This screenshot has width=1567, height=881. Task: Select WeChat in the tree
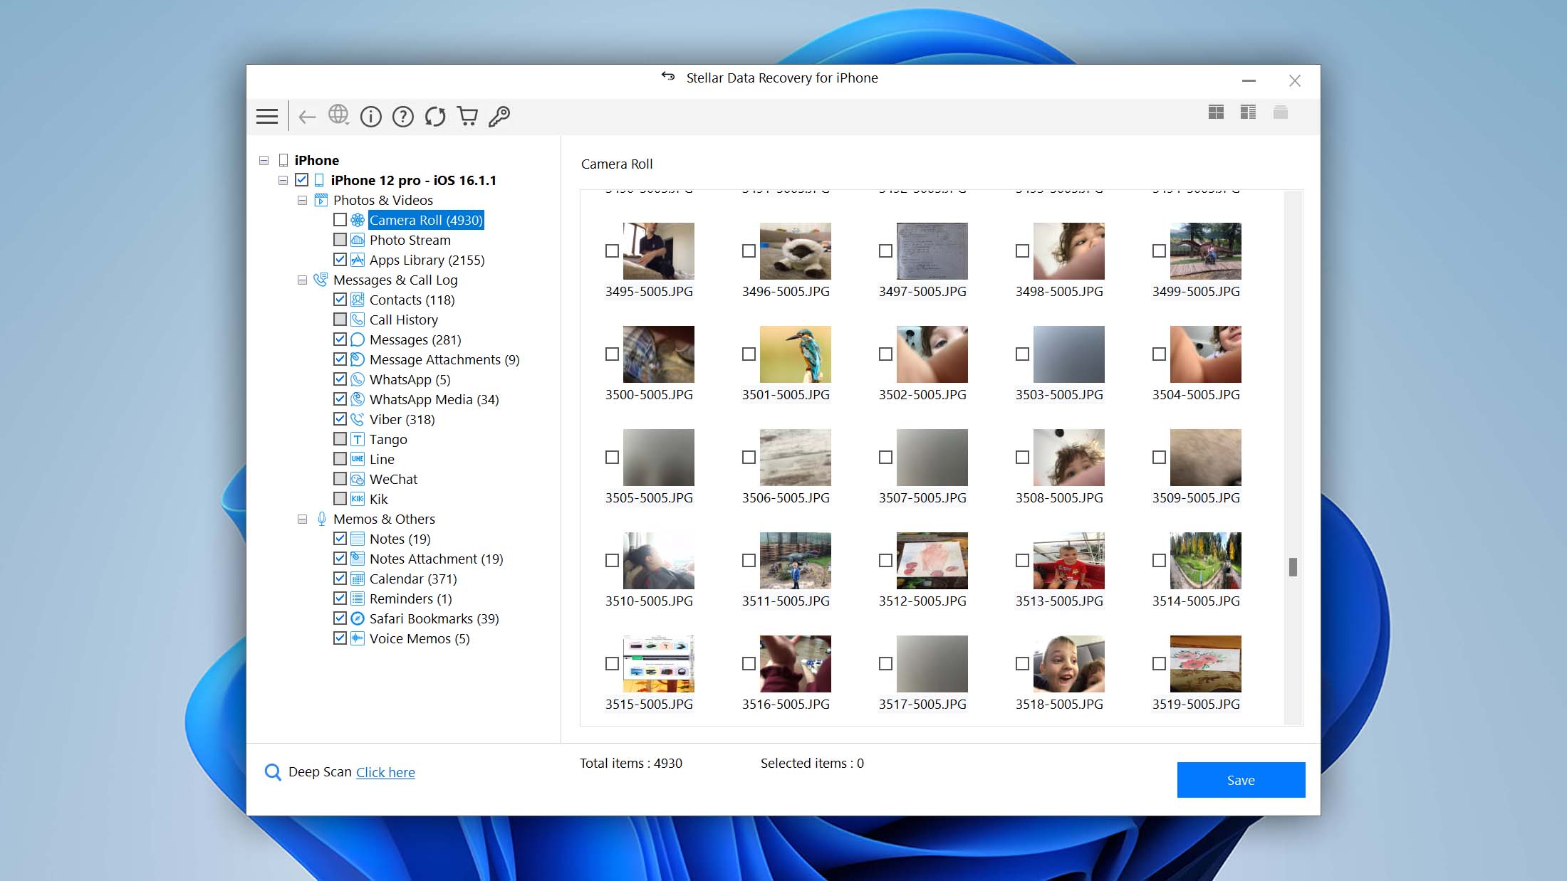[393, 479]
